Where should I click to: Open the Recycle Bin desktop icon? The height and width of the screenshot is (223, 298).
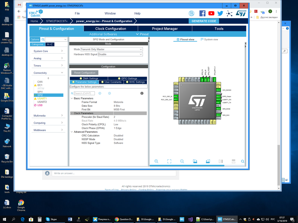(7, 158)
